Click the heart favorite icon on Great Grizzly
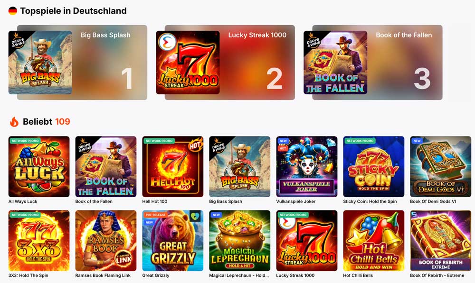This screenshot has width=475, height=283. click(x=195, y=216)
